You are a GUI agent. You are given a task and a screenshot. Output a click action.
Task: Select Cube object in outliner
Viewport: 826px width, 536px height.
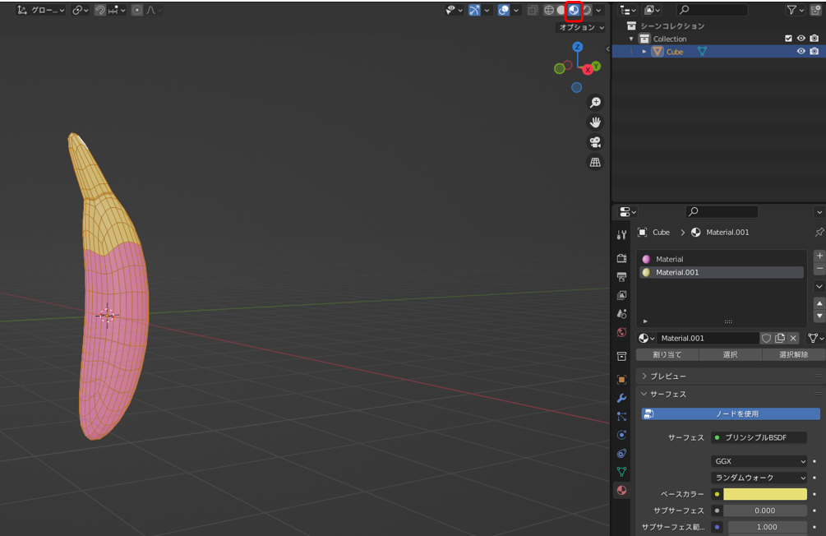click(674, 52)
